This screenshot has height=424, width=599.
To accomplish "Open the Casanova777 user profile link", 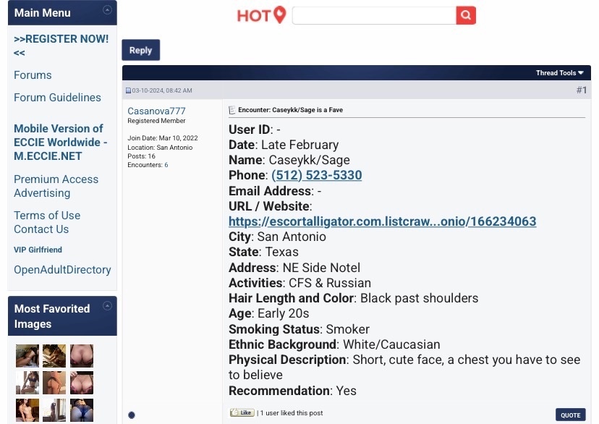I will point(156,111).
